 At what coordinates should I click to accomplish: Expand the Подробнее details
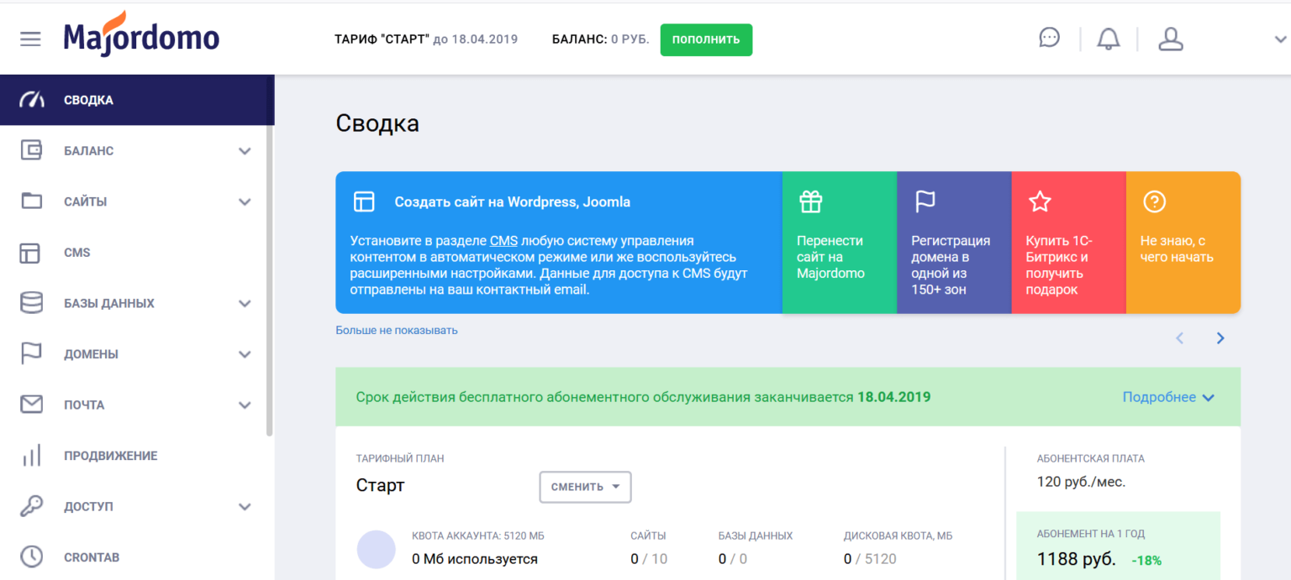pyautogui.click(x=1168, y=397)
